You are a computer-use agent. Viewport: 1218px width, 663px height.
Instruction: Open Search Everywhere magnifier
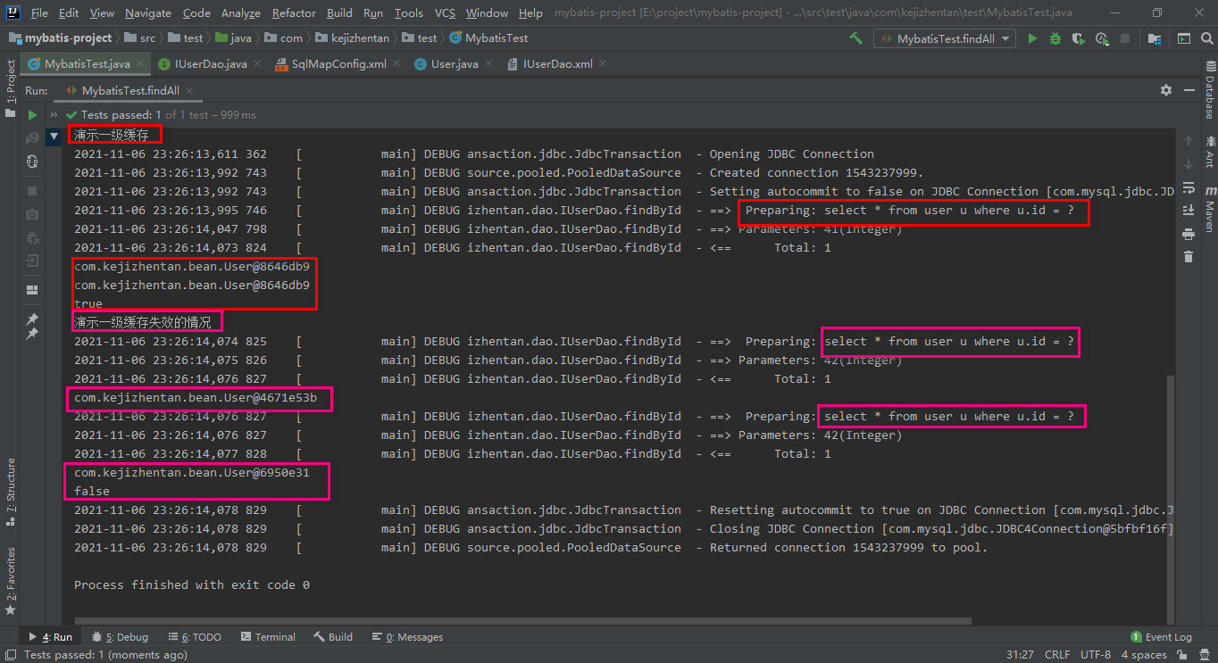coord(1206,38)
